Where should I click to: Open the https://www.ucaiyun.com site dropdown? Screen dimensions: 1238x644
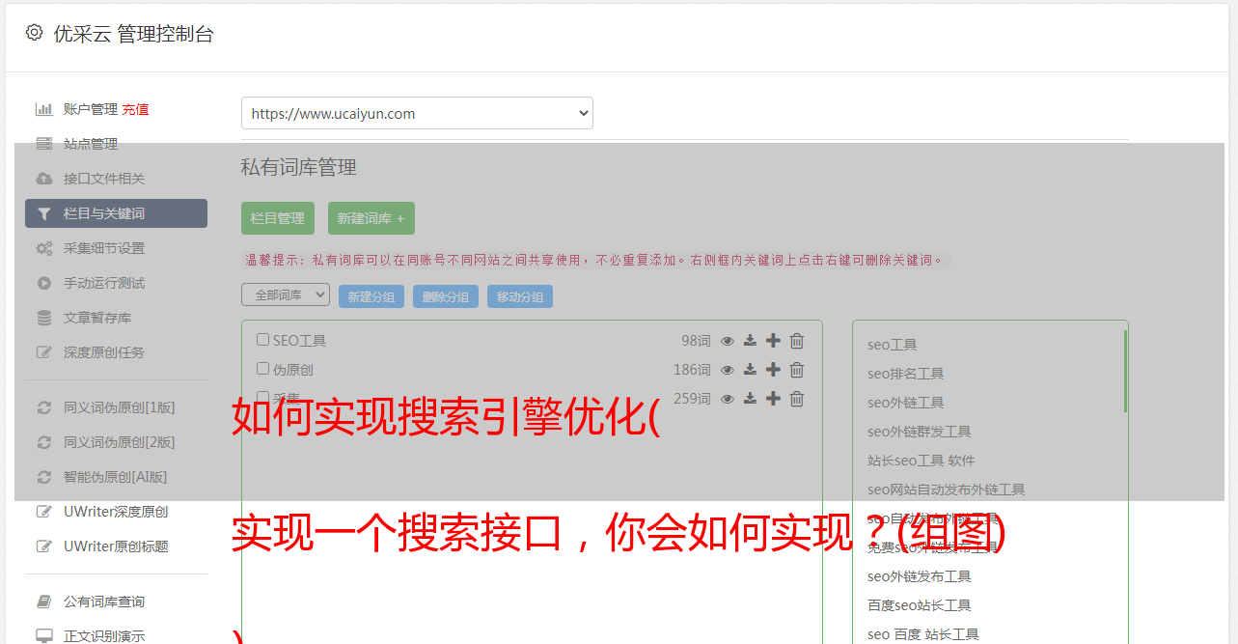coord(417,113)
